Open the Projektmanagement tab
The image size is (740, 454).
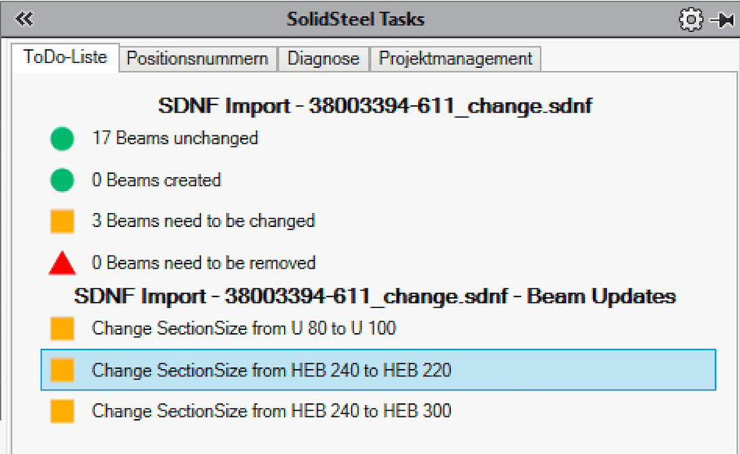point(455,59)
